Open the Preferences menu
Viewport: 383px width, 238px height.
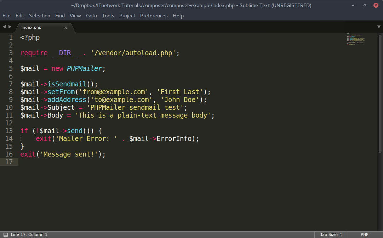(x=154, y=16)
